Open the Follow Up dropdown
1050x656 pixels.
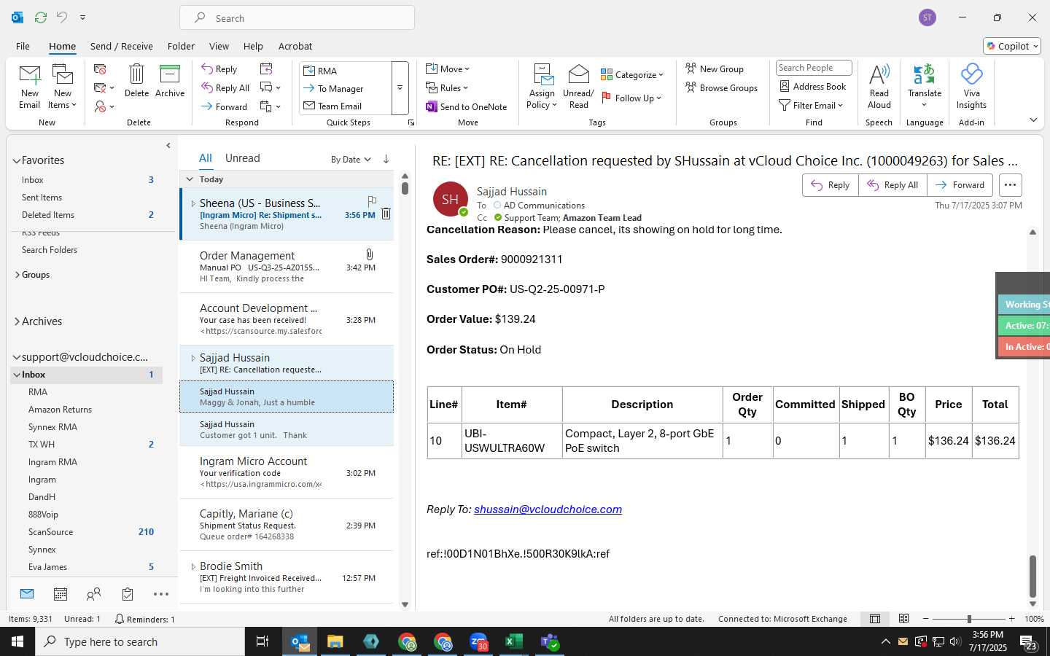(631, 98)
